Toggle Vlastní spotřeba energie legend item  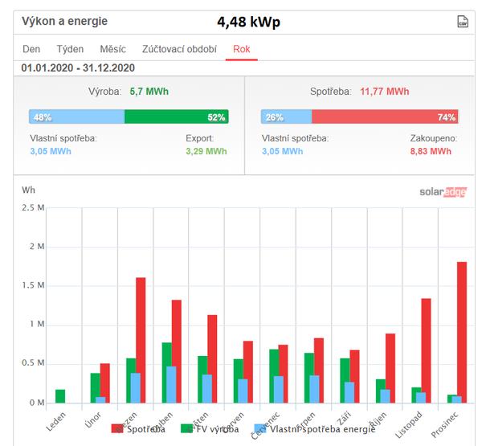point(312,429)
